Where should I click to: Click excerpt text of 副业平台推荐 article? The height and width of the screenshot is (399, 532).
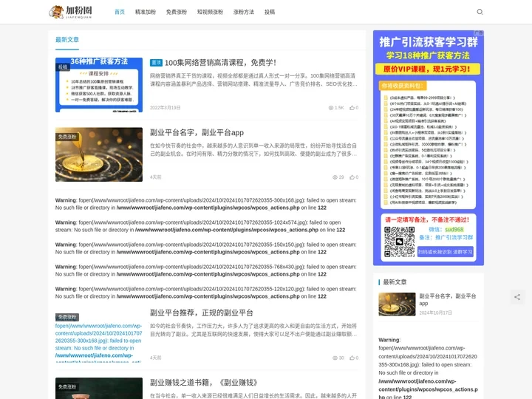[x=253, y=330]
